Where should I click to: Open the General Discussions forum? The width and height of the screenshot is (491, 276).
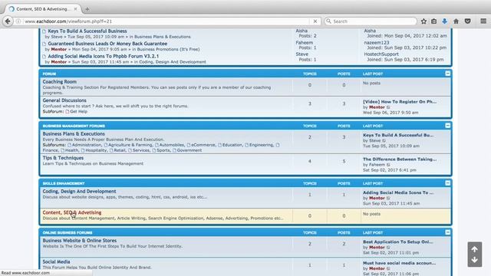tap(64, 100)
